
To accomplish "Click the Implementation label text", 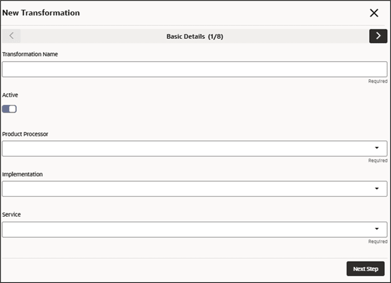I will [x=22, y=174].
